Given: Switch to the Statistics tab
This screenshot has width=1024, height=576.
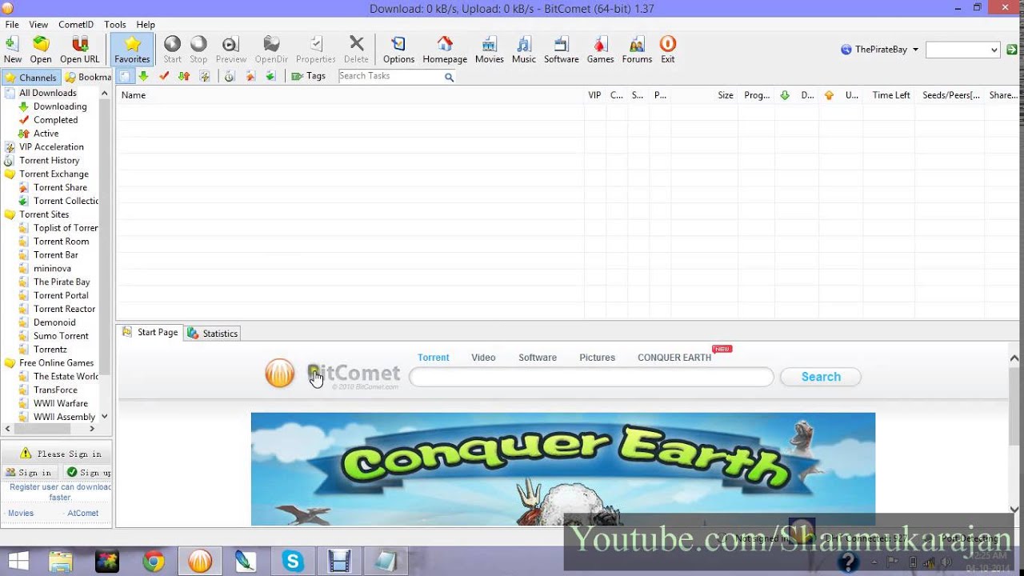Looking at the screenshot, I should [213, 334].
